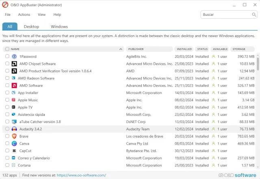Open the oo-software.com link

[81, 175]
